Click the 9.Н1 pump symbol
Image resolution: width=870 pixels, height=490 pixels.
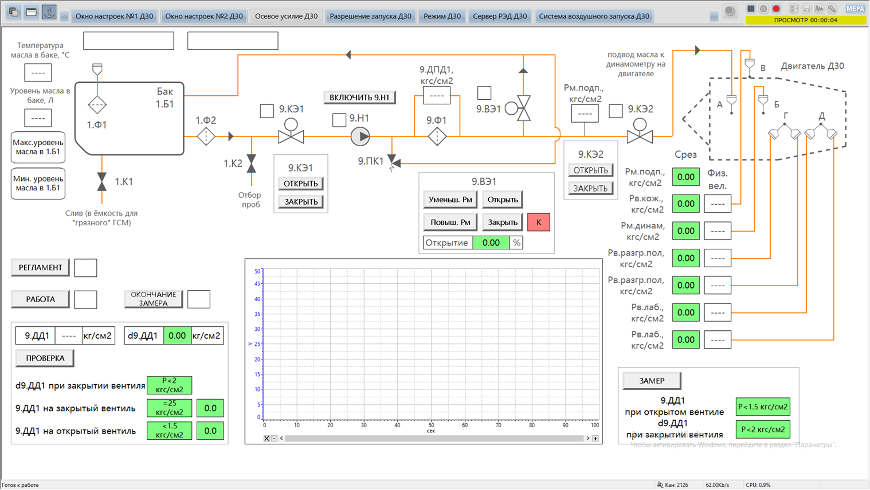pyautogui.click(x=360, y=137)
